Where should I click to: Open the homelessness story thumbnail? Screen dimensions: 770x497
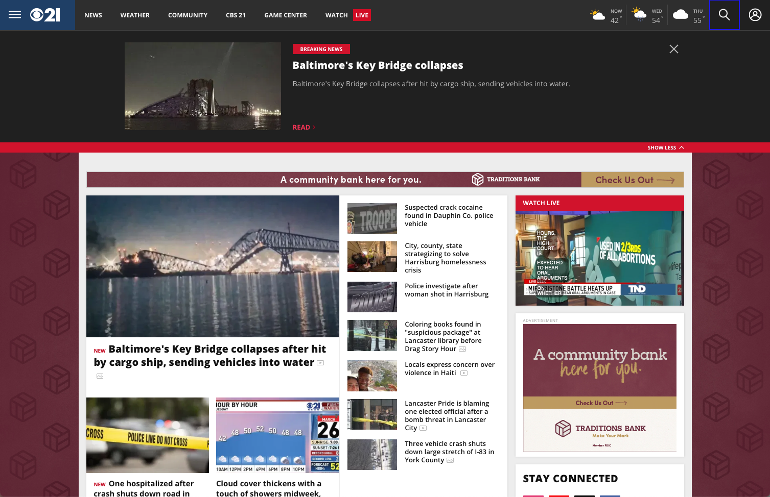(x=372, y=257)
